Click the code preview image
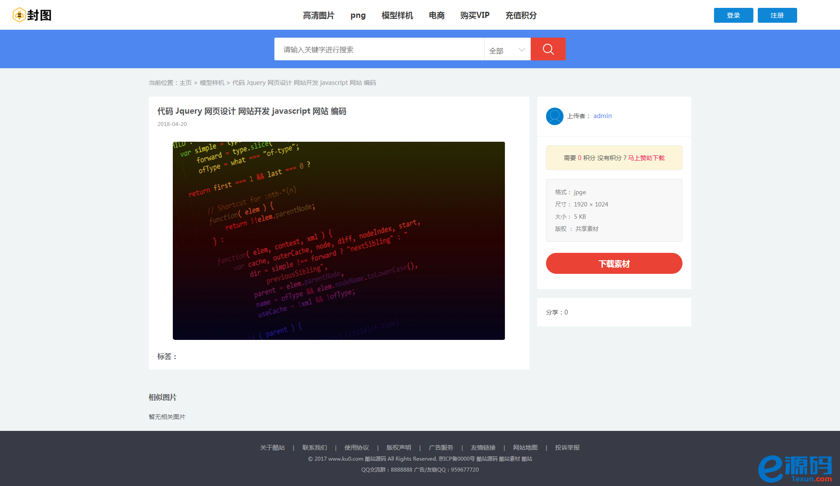The width and height of the screenshot is (840, 486). pyautogui.click(x=339, y=241)
